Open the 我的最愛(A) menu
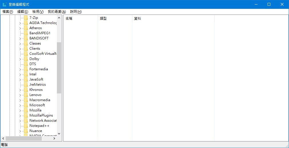Image resolution: width=289 pixels, height=148 pixels. pyautogui.click(x=57, y=12)
